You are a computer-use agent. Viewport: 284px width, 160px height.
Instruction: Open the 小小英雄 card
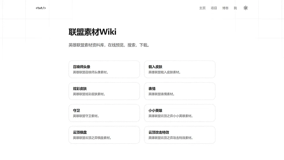click(x=179, y=113)
